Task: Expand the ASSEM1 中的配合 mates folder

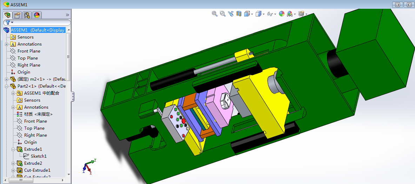Action: click(x=13, y=93)
